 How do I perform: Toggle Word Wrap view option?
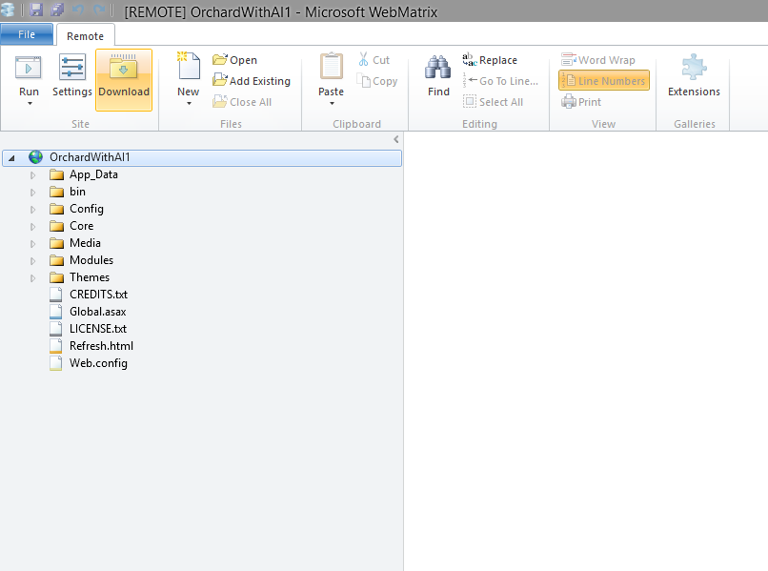tap(598, 60)
